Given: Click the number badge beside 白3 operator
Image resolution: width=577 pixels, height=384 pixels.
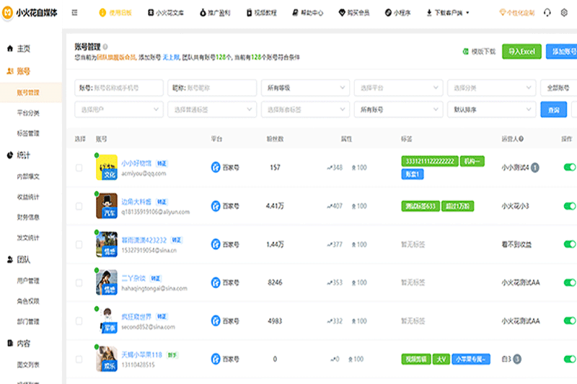Looking at the screenshot, I should click(517, 359).
